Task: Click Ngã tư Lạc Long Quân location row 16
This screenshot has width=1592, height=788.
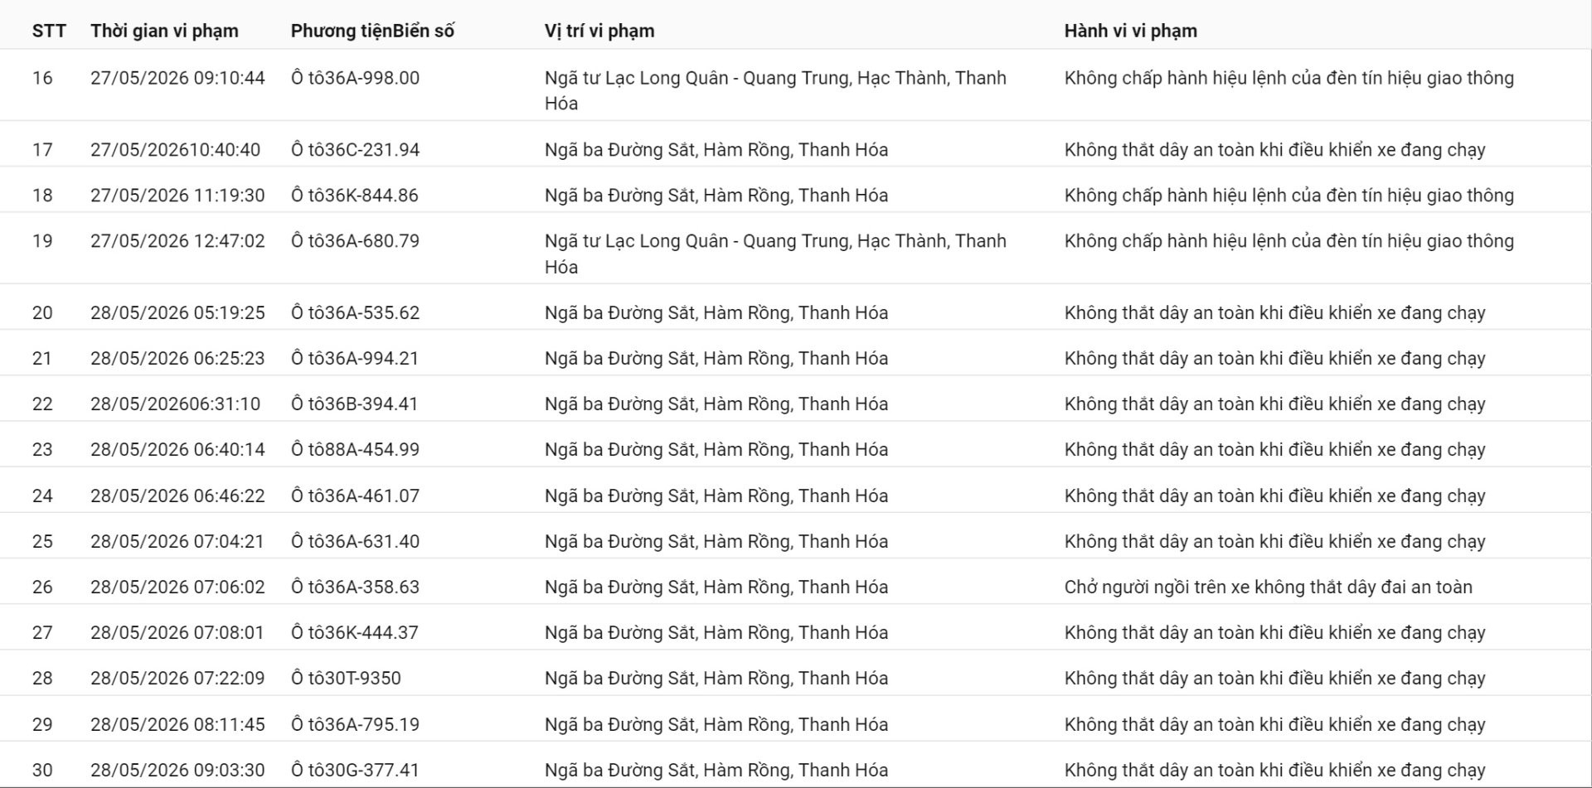Action: [775, 90]
